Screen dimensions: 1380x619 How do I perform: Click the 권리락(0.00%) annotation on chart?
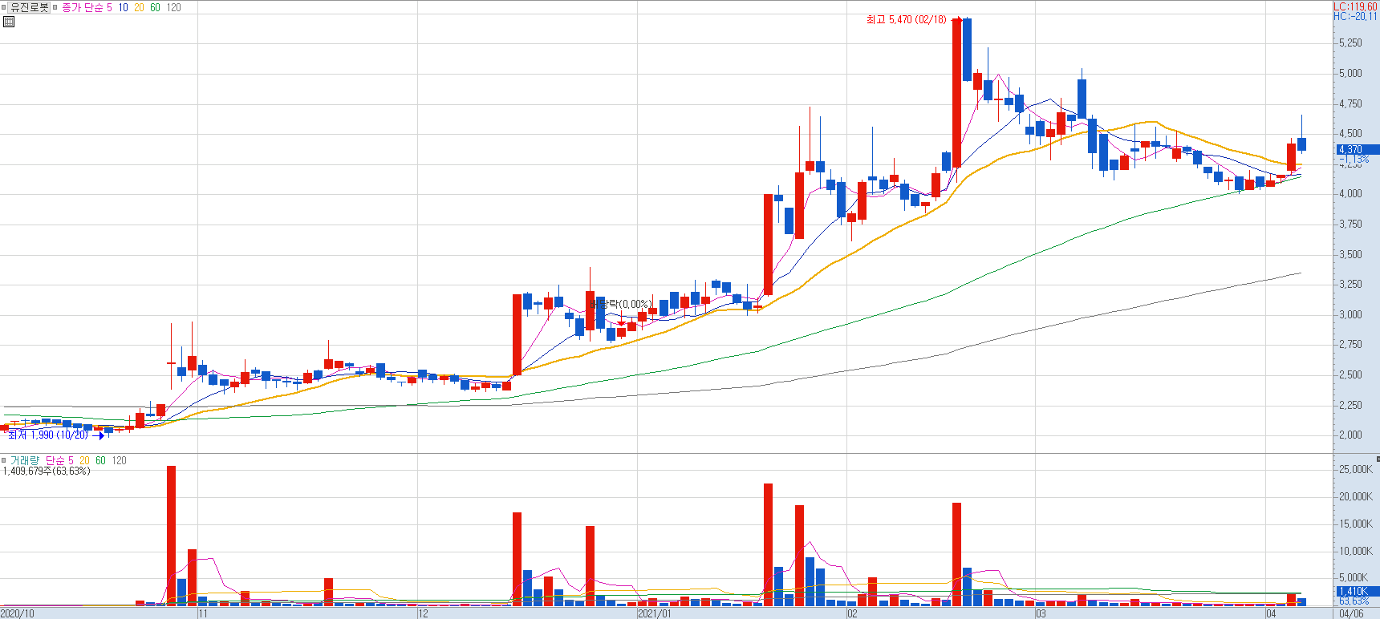[x=620, y=304]
